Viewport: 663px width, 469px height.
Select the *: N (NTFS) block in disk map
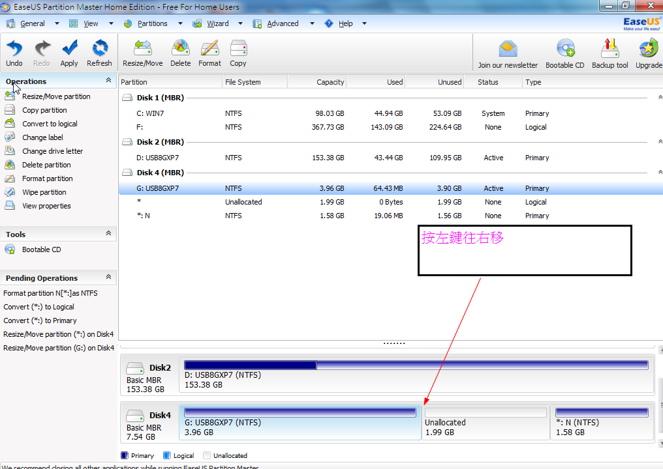[x=602, y=423]
